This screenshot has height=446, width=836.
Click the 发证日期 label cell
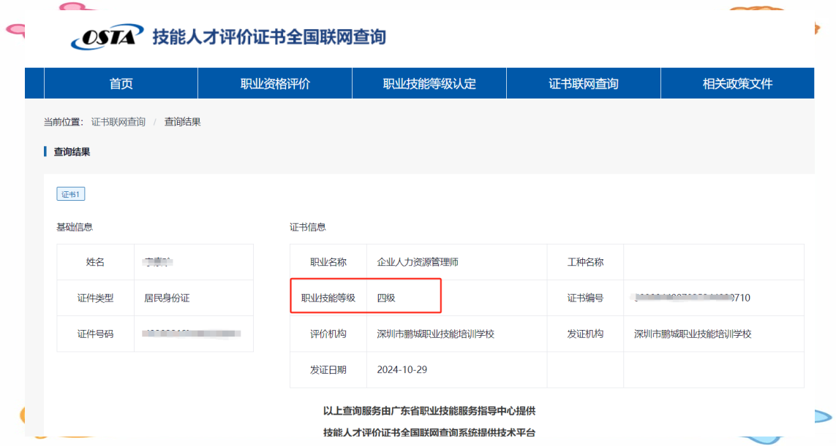(328, 369)
